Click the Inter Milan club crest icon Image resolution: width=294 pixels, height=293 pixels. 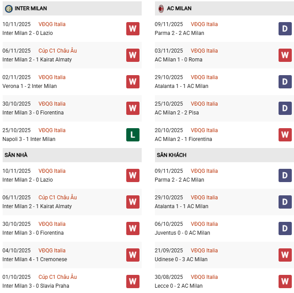[x=8, y=8]
